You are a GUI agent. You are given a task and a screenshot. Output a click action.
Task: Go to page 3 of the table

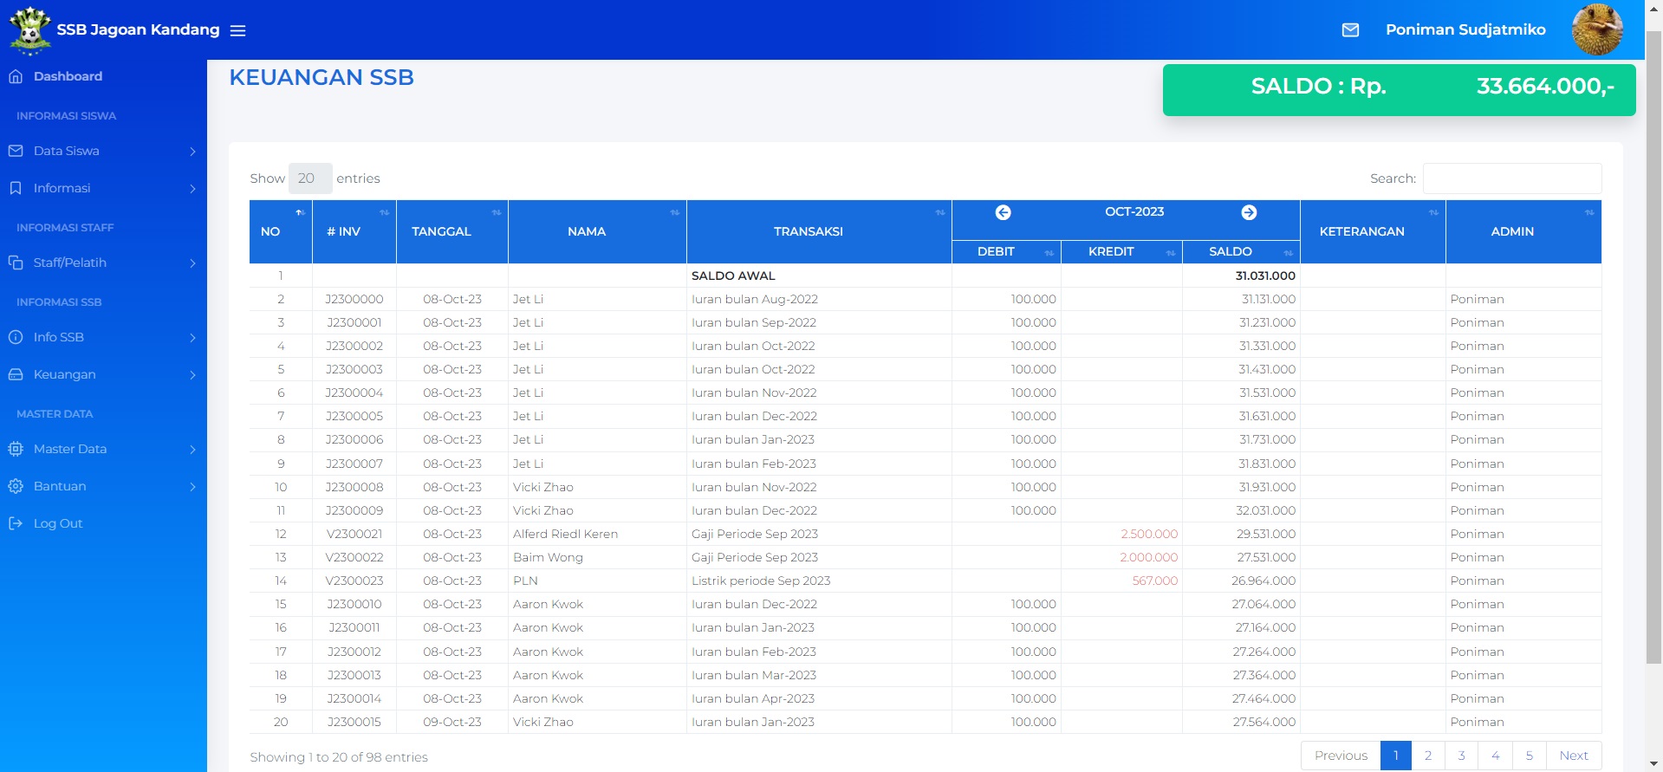(x=1461, y=756)
